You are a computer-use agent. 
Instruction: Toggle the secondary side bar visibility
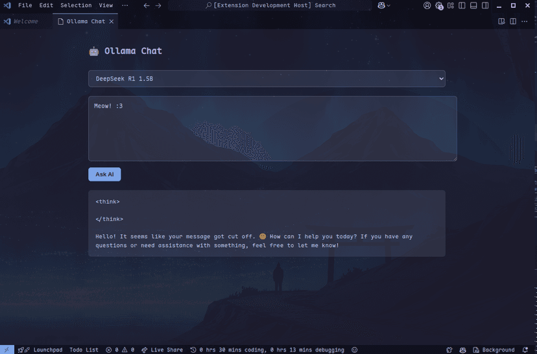485,5
